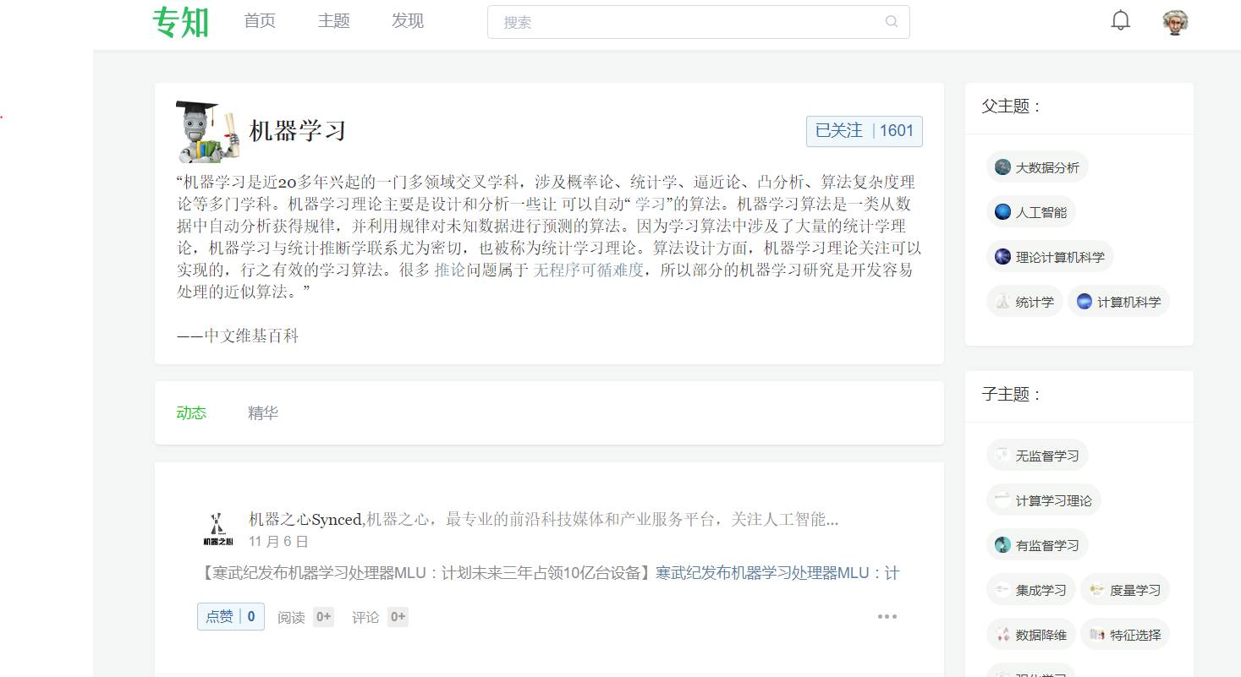Open the blue 寒武纪发布机器学习处理器MLU link

[777, 573]
